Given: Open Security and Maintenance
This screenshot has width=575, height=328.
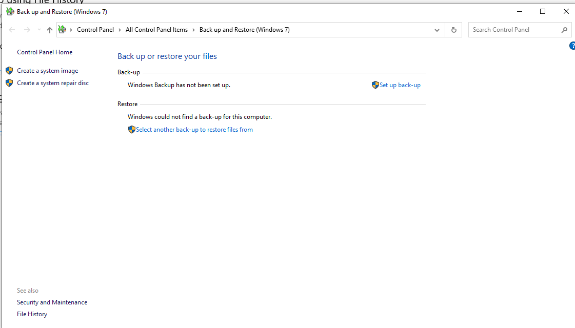Looking at the screenshot, I should point(52,302).
